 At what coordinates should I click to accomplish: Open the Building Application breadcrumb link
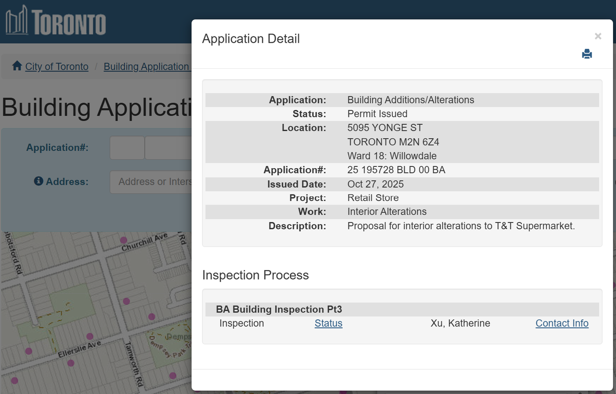(x=146, y=67)
